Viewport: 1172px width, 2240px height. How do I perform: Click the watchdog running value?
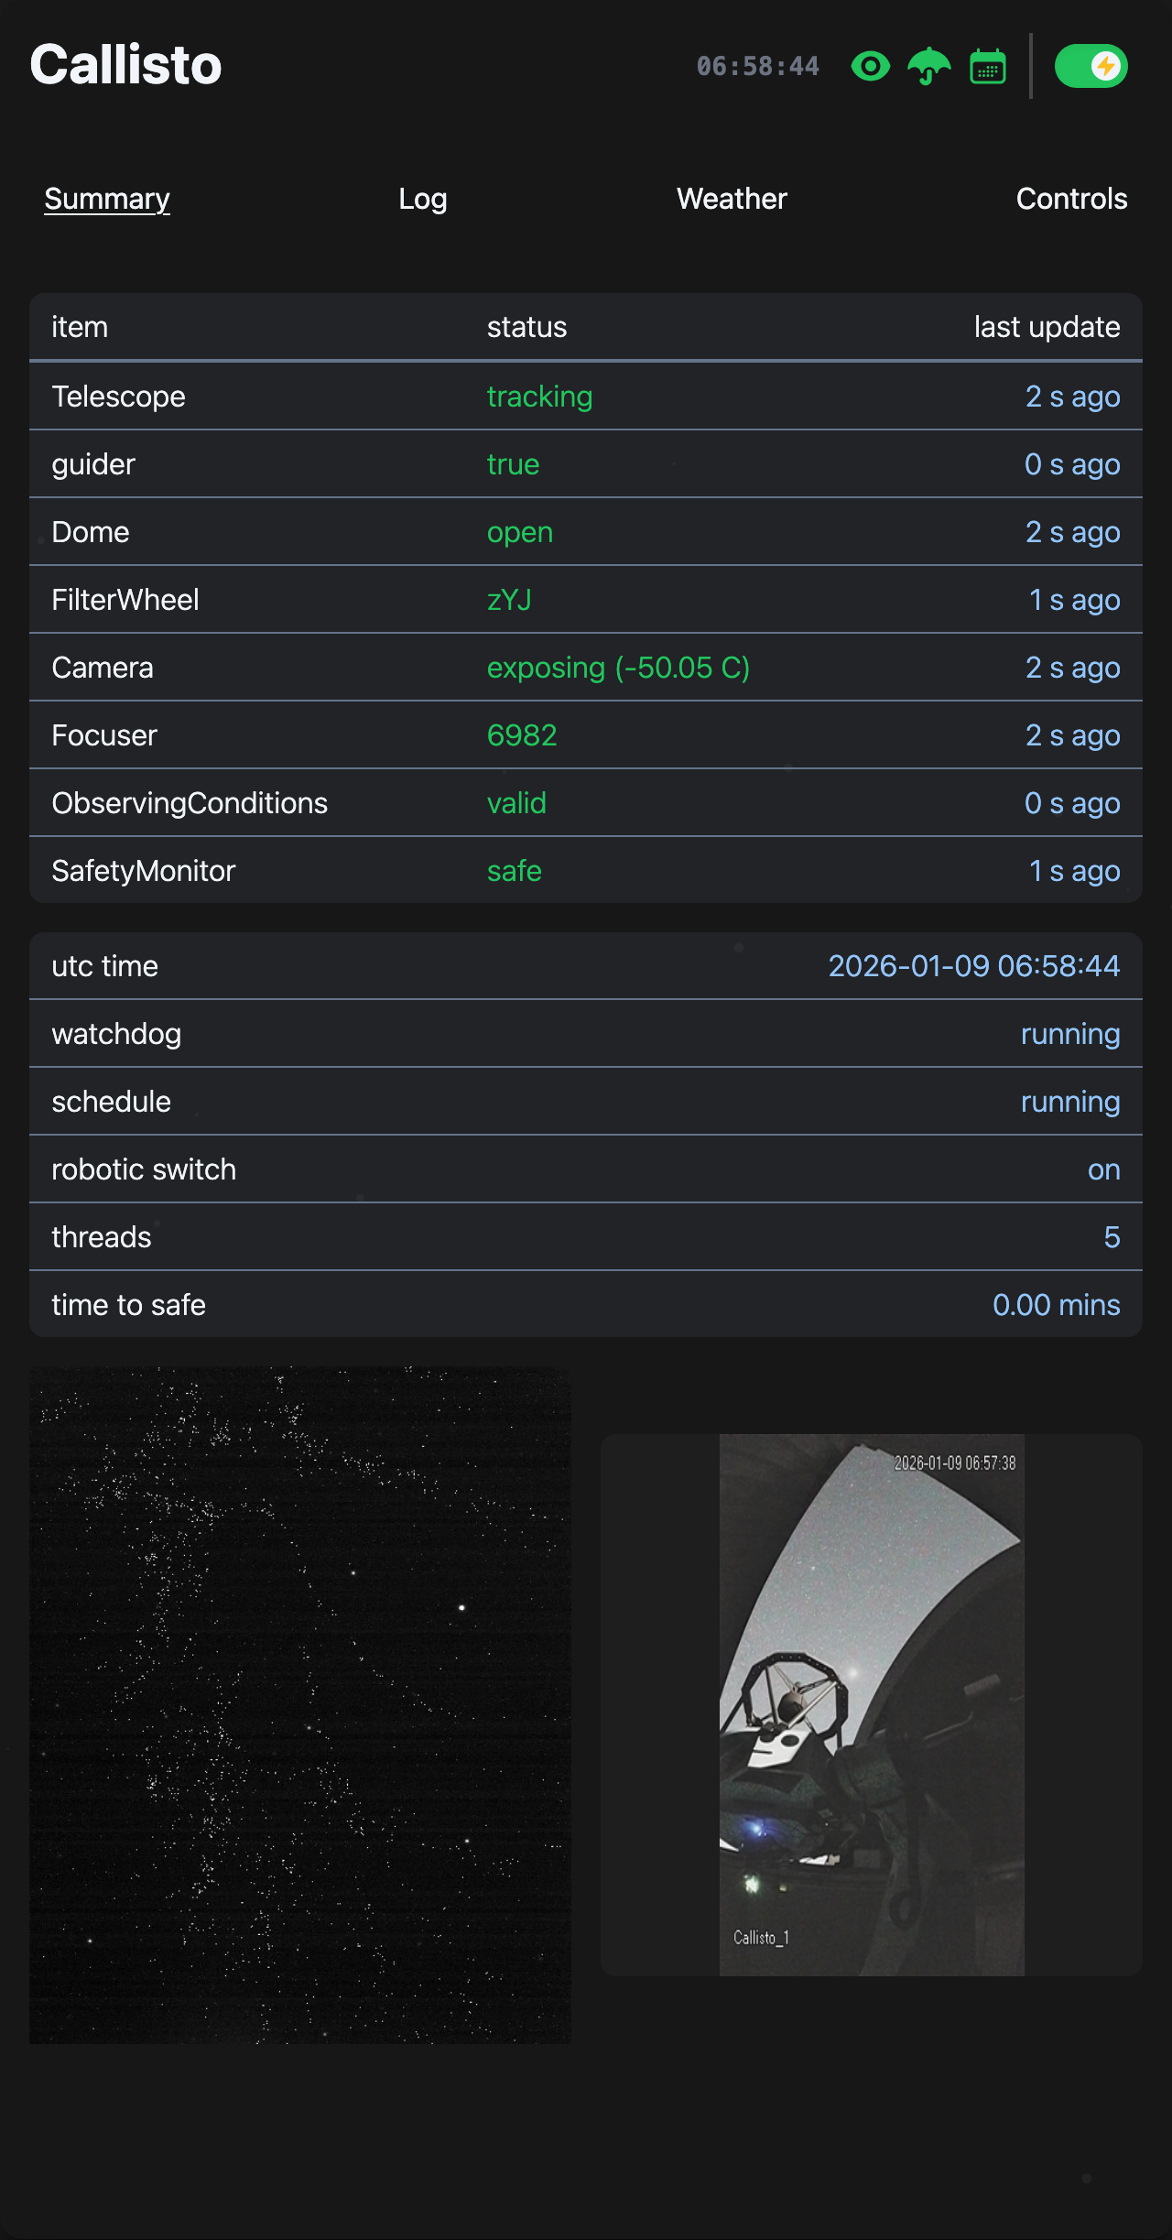pyautogui.click(x=1069, y=1034)
